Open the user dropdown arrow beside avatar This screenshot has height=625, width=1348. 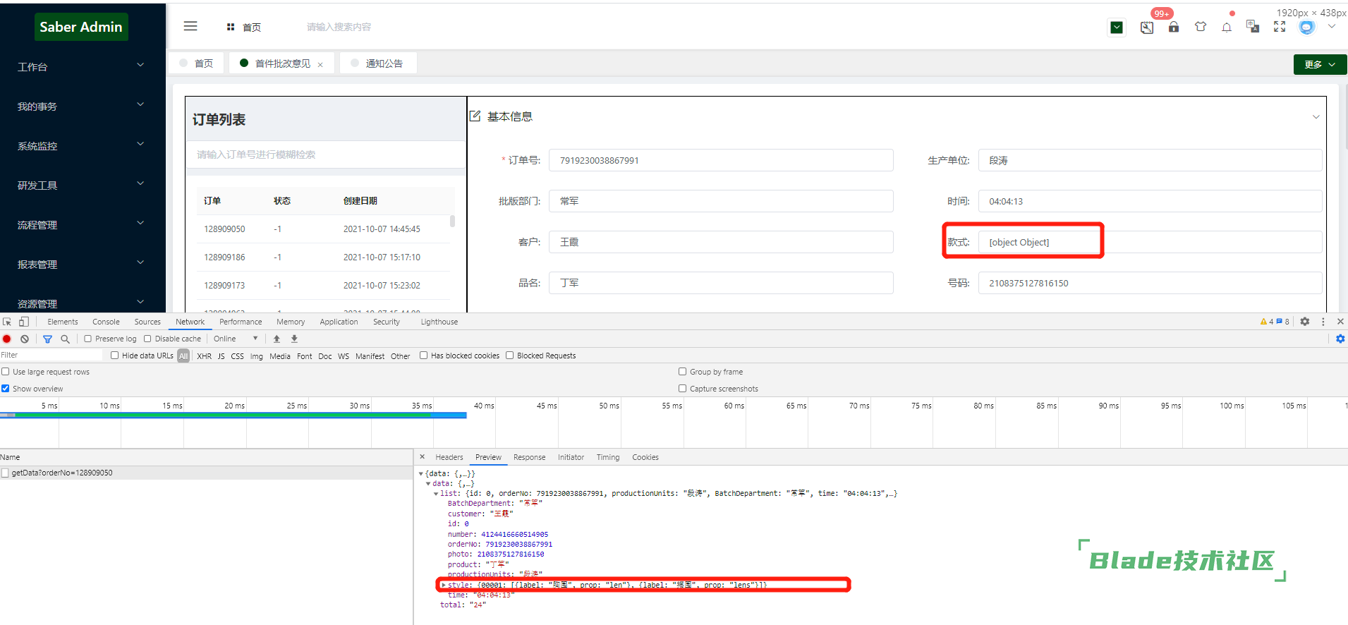tap(1332, 27)
